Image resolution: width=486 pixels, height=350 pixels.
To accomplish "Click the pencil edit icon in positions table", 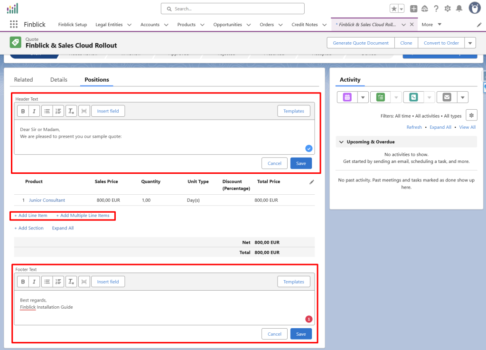I will pyautogui.click(x=311, y=182).
